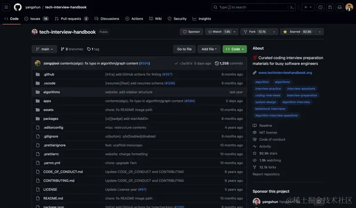Open the Insights tab

coord(202,19)
